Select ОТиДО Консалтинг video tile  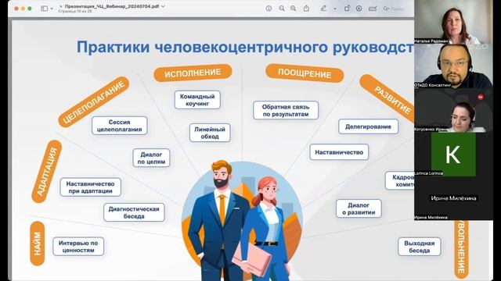click(453, 66)
